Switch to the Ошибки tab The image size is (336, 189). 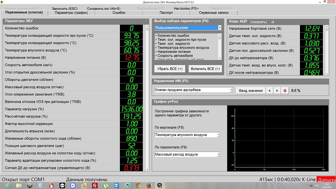[x=118, y=12]
